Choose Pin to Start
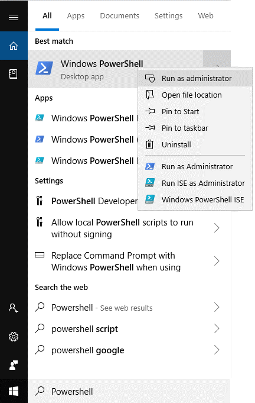 [x=195, y=111]
